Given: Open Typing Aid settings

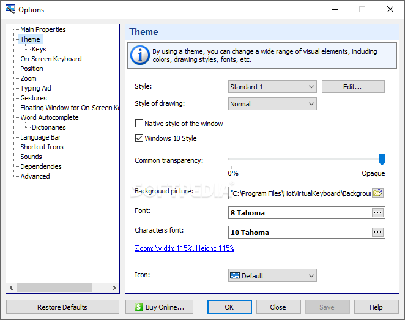Looking at the screenshot, I should (35, 88).
